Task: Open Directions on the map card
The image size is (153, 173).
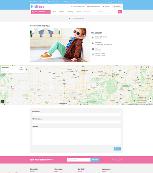Action: pos(21,68)
